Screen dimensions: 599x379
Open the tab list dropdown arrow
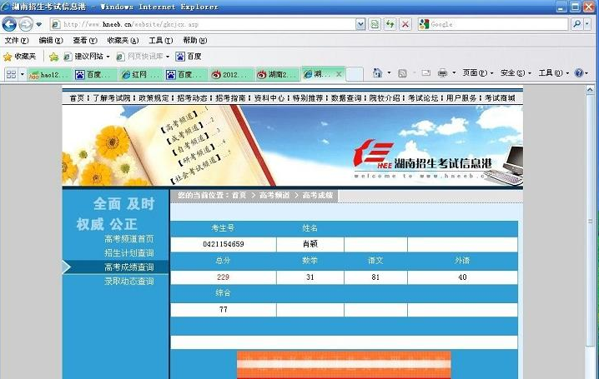tap(23, 74)
